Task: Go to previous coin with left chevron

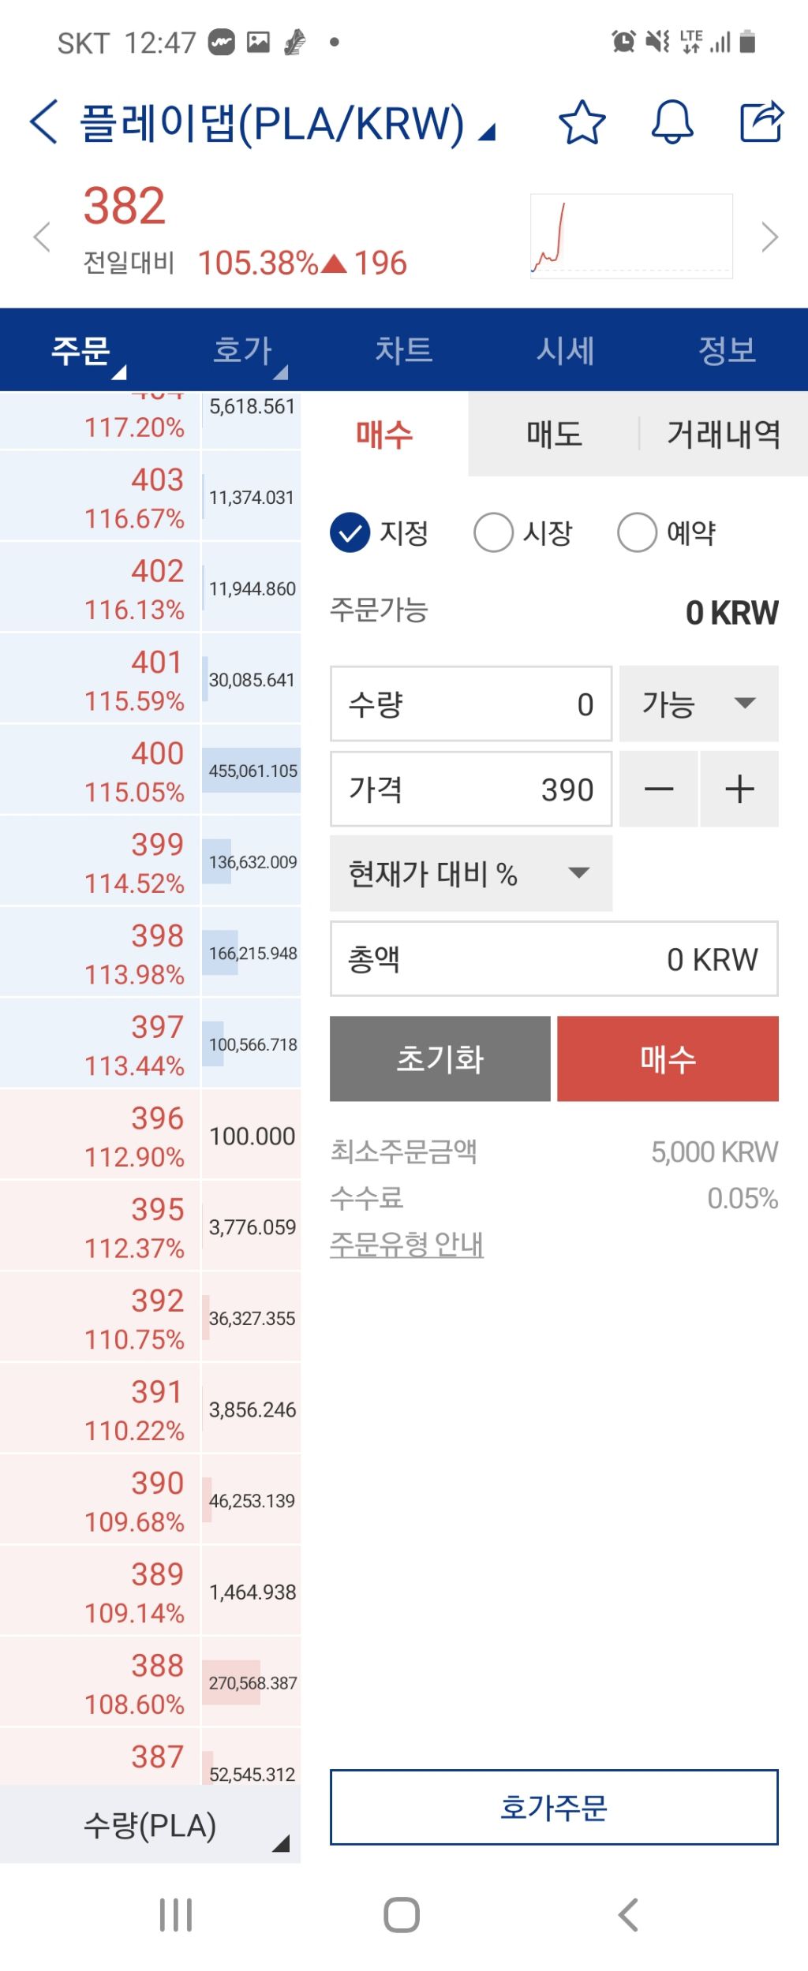Action: point(42,237)
